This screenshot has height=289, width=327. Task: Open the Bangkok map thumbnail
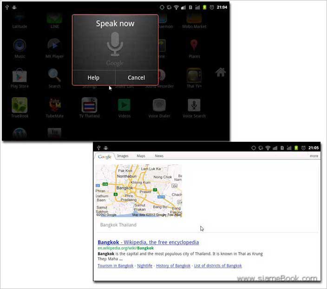[x=139, y=190]
